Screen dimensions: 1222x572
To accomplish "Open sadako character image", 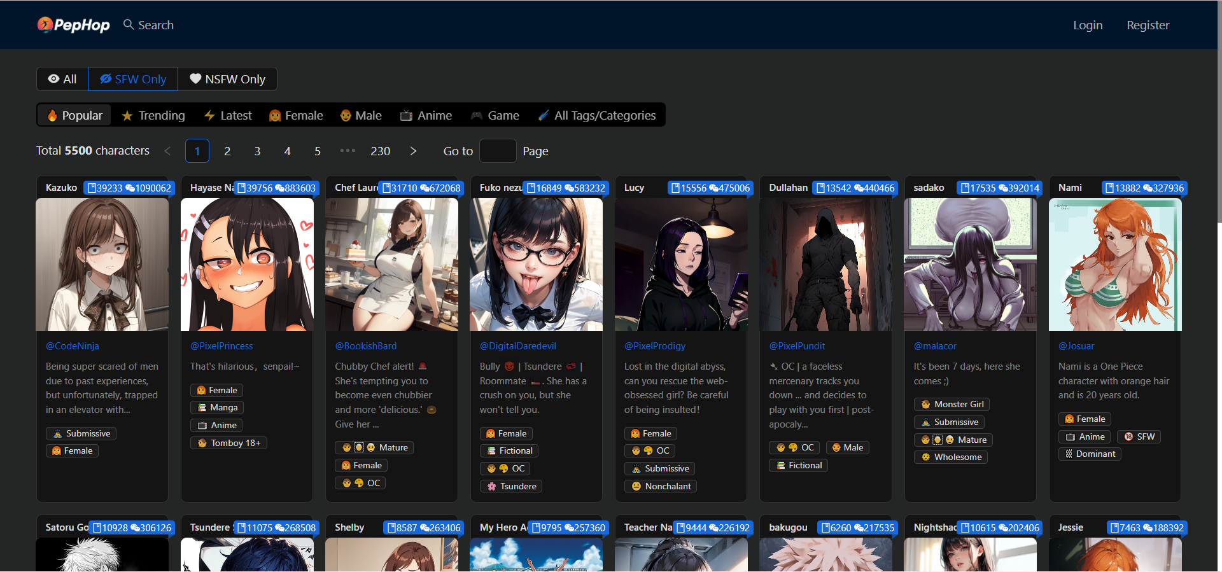I will (x=970, y=264).
